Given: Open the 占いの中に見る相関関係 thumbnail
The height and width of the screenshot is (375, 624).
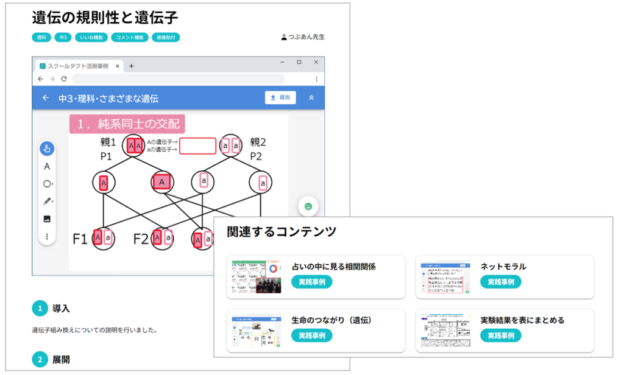Looking at the screenshot, I should pos(257,277).
